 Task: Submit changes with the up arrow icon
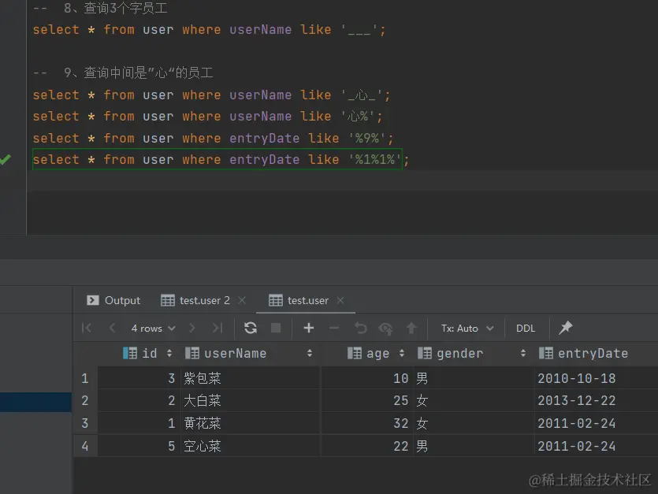pos(411,328)
